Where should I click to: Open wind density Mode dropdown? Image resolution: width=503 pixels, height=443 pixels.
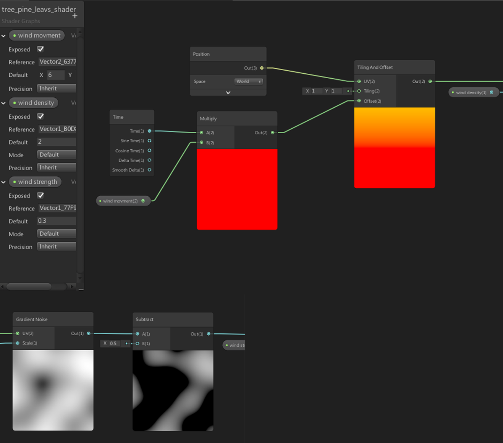coord(56,155)
